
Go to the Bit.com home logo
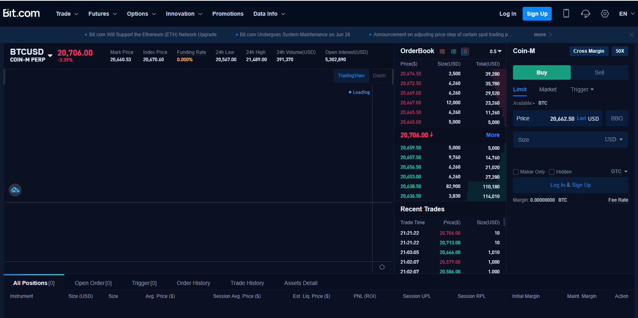point(21,13)
